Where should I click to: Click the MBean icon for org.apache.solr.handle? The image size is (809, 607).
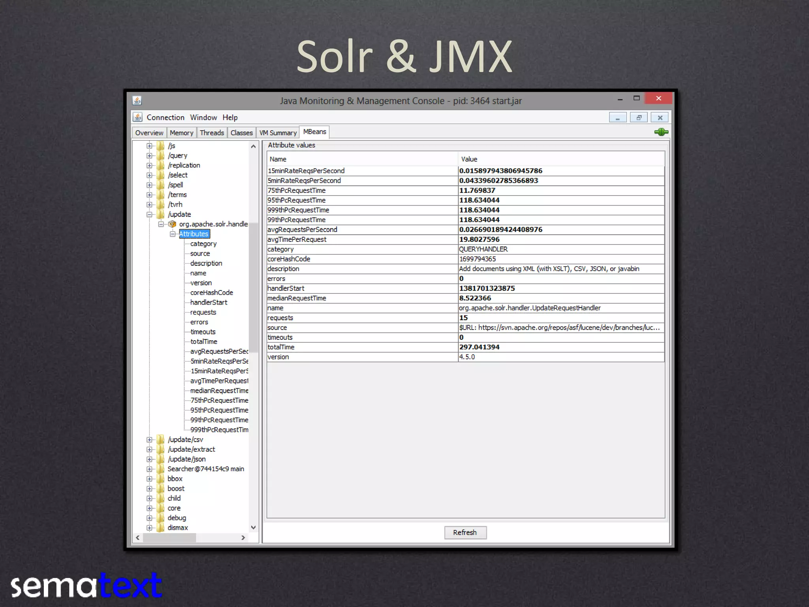coord(172,224)
